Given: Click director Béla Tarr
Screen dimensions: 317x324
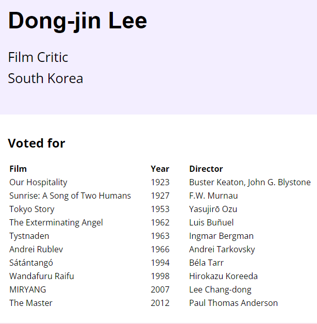Looking at the screenshot, I should (x=206, y=263).
